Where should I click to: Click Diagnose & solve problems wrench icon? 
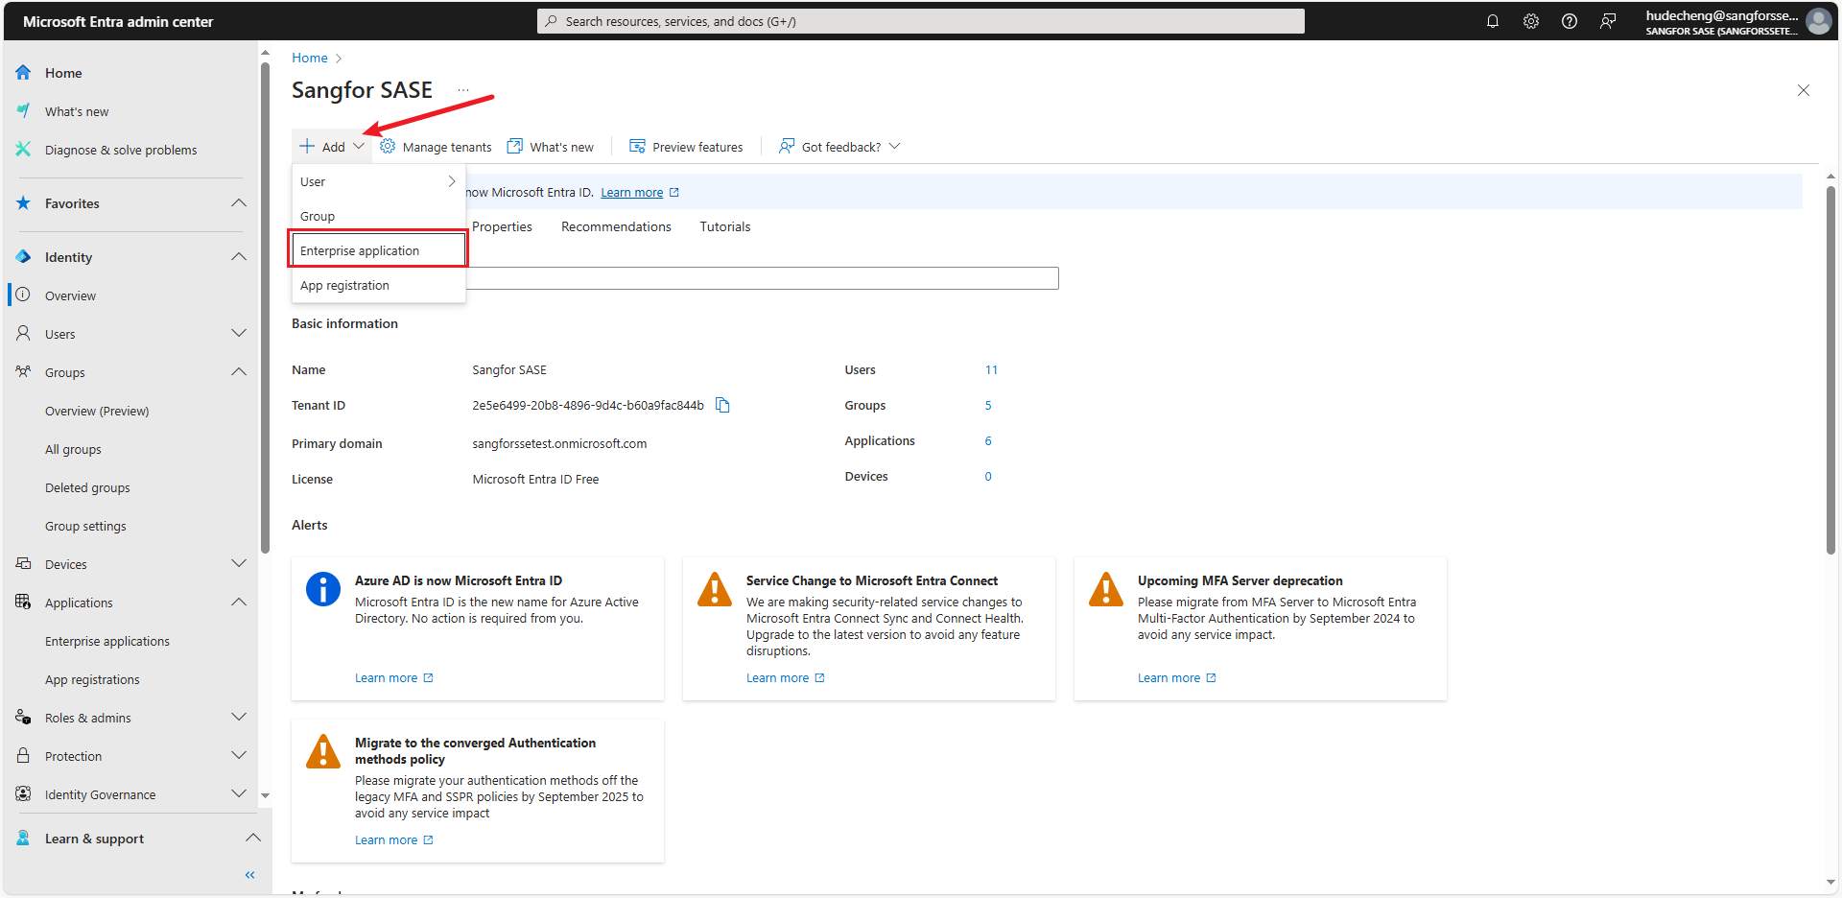(x=23, y=150)
